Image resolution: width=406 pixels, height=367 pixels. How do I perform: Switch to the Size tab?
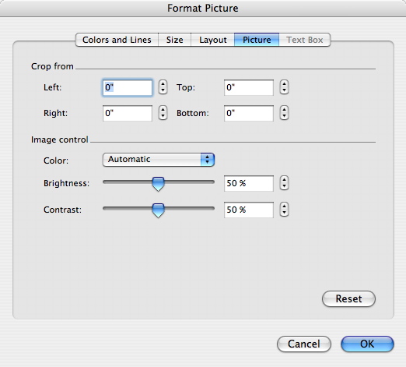[x=174, y=40]
